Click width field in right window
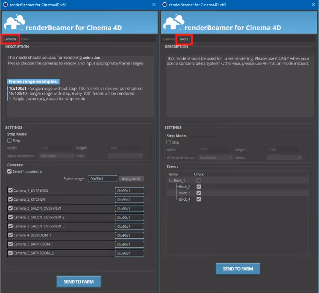The width and height of the screenshot is (319, 293). (x=215, y=149)
